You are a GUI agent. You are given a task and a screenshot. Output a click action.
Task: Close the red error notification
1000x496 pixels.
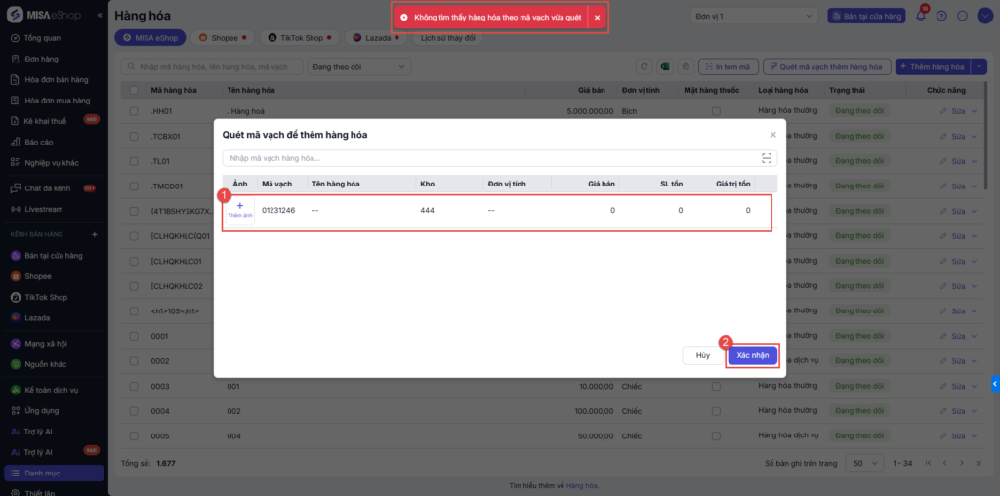(x=597, y=18)
